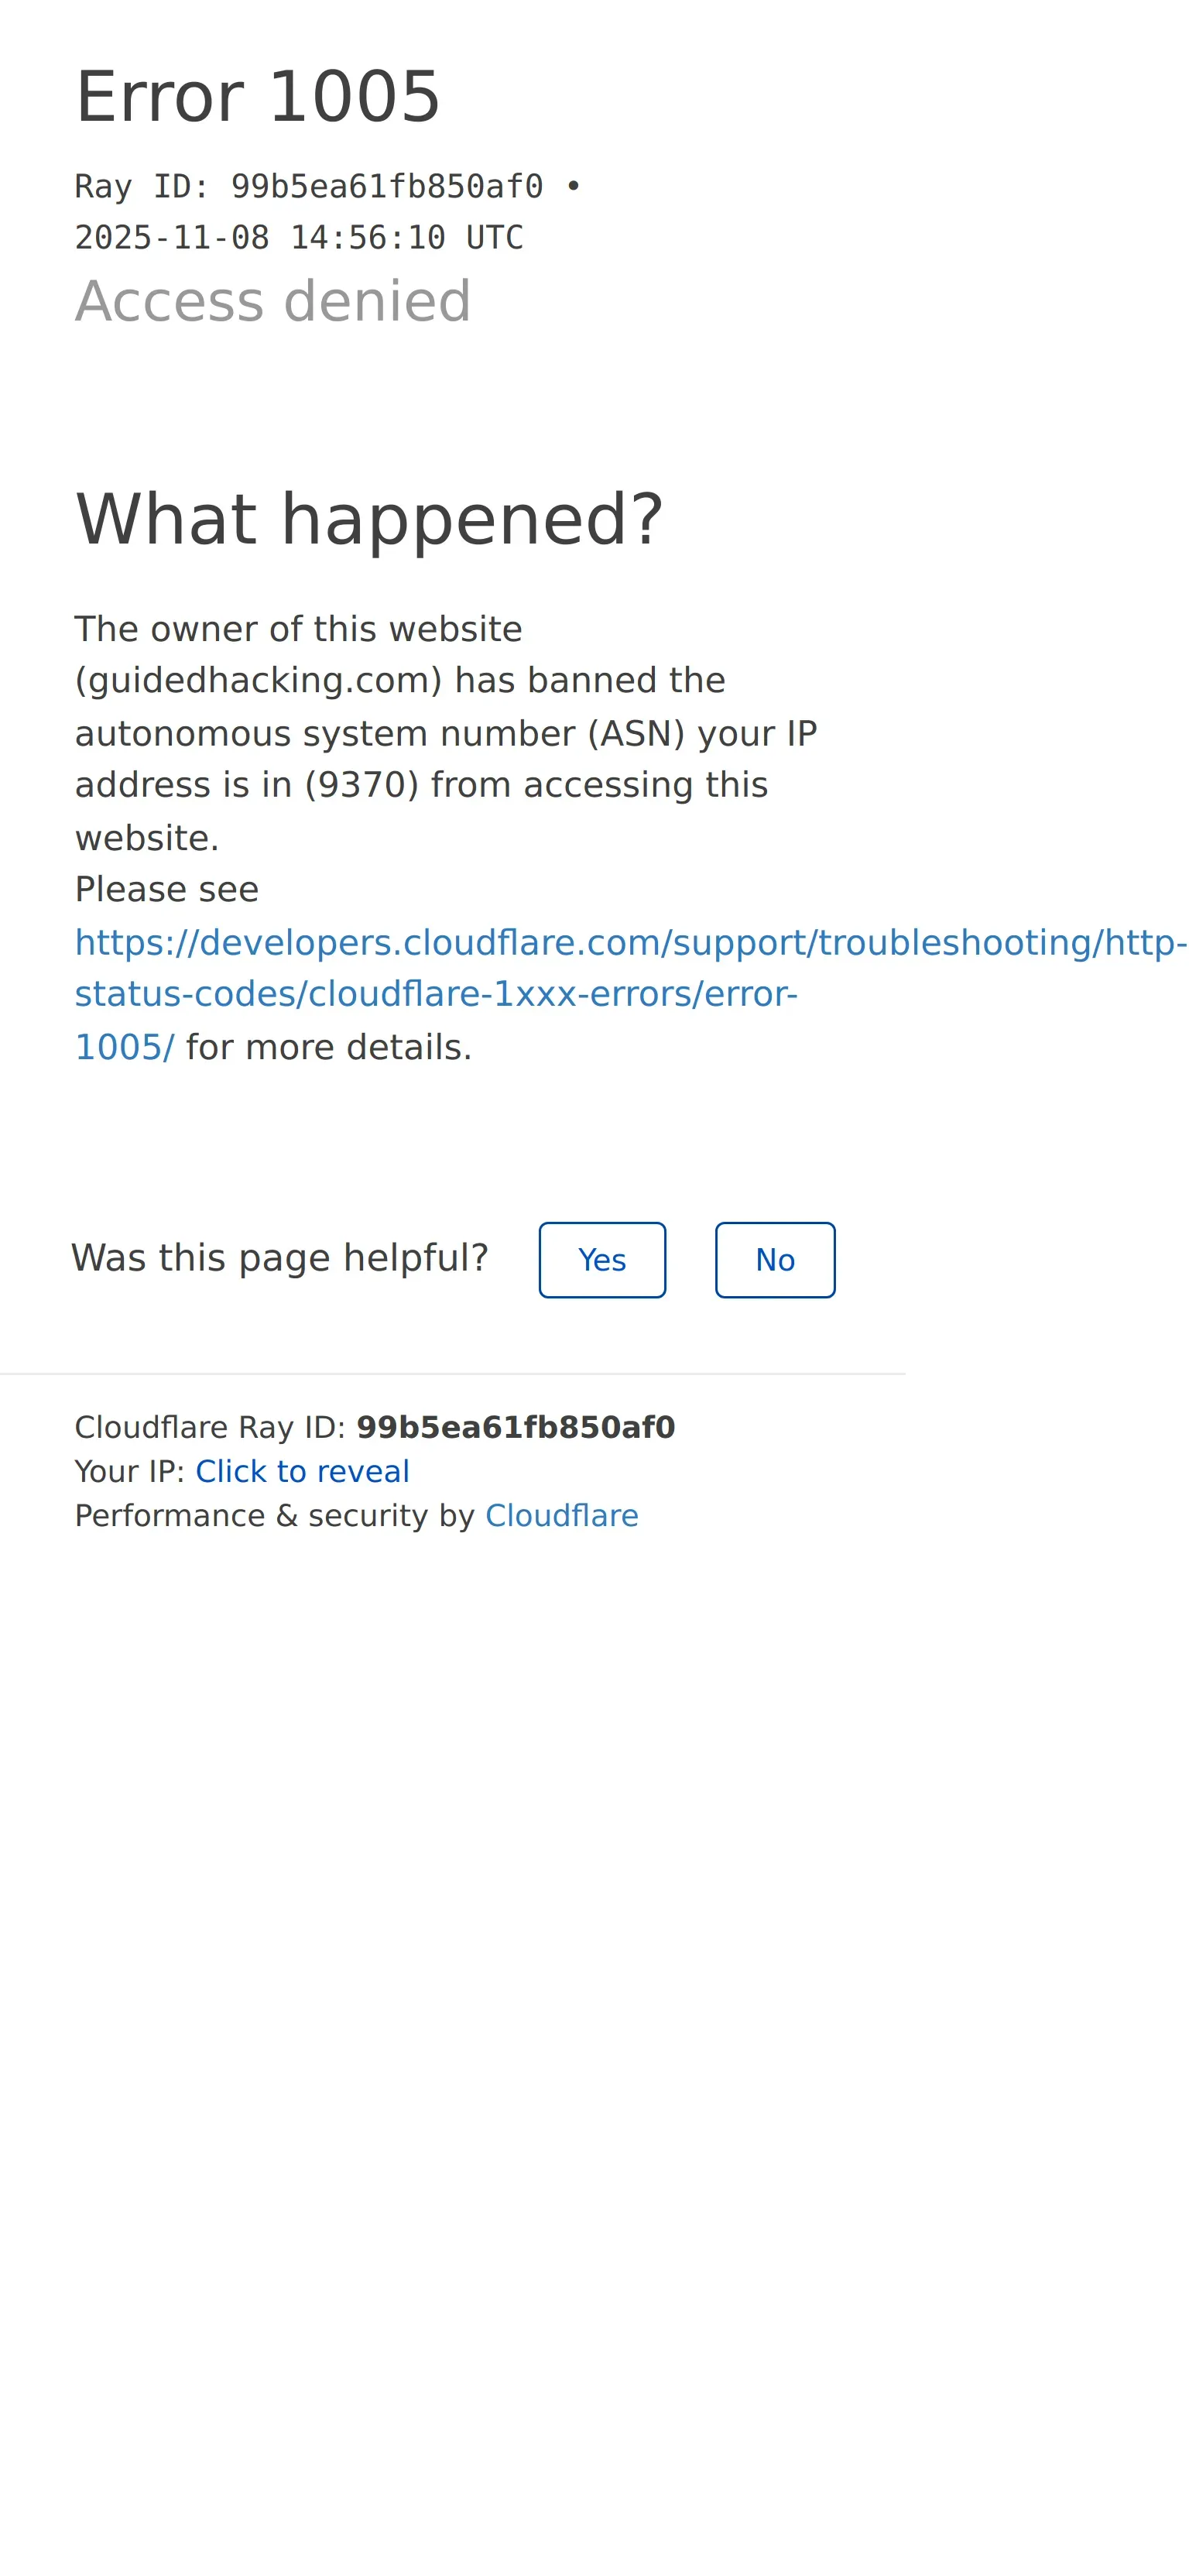
Task: Select the Access denied subheading
Action: 273,301
